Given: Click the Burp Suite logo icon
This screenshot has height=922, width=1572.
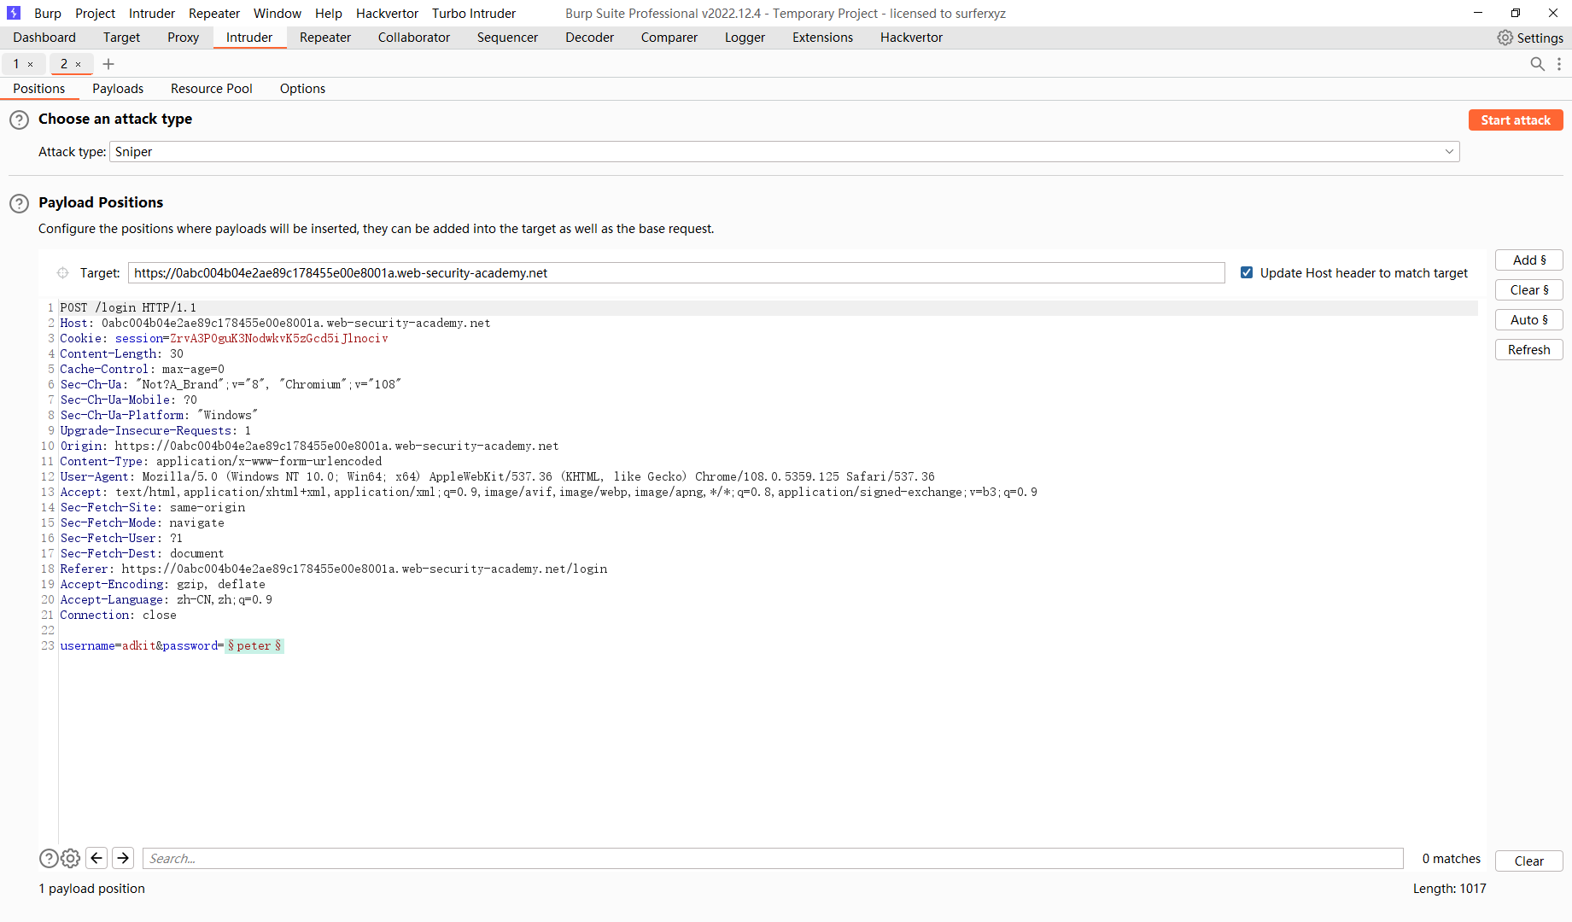Looking at the screenshot, I should (13, 13).
